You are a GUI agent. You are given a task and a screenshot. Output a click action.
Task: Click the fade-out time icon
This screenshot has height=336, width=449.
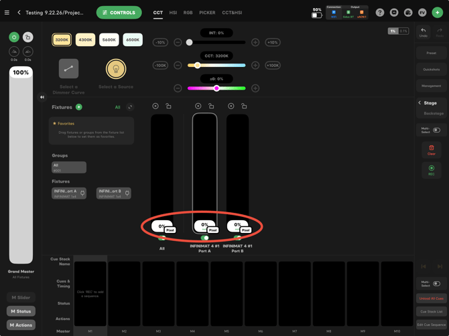(x=27, y=52)
